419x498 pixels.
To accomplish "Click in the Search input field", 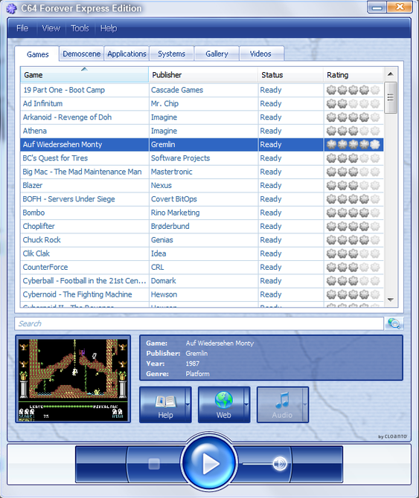I will (x=199, y=323).
